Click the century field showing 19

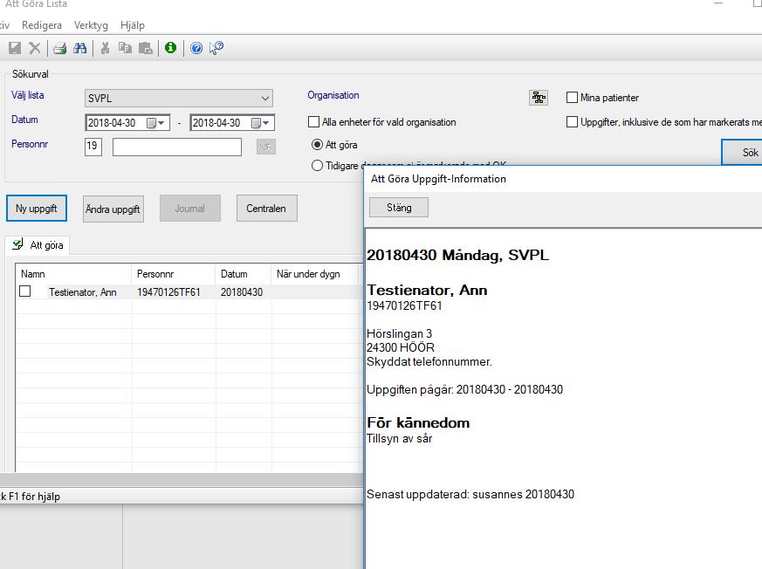(x=93, y=147)
